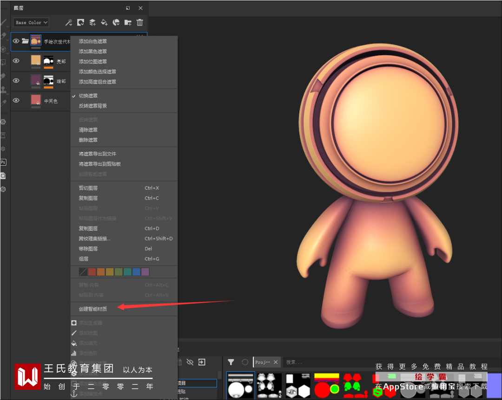Open 跨纹理集链接... menu item

click(124, 239)
